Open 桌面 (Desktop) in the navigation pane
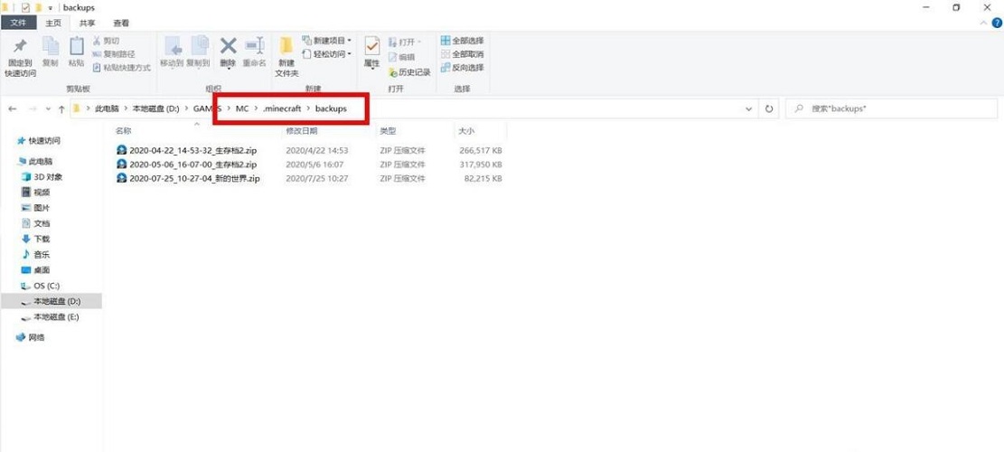Viewport: 1004px width, 452px height. [x=36, y=270]
